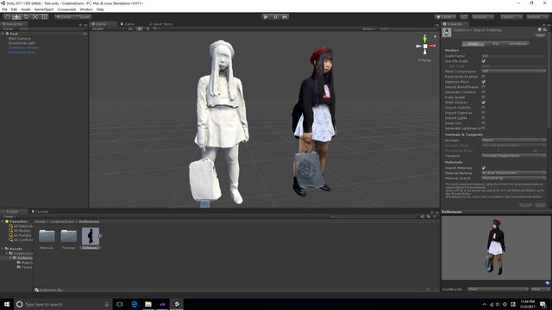Click the Pause button in the toolbar
This screenshot has width=552, height=310.
tap(275, 17)
